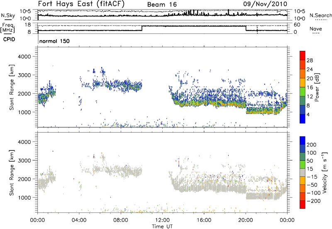Viewport: 332px width, 229px height.
Task: Click the power panel 'Slant Range [km]' label
Action: click(12, 88)
